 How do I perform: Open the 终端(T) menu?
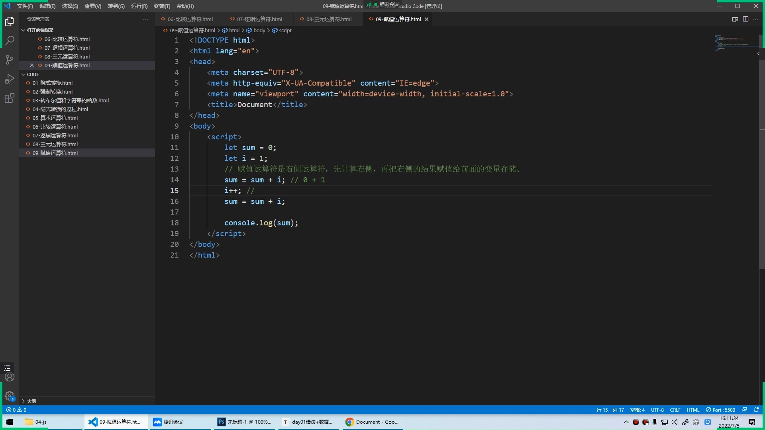coord(162,6)
